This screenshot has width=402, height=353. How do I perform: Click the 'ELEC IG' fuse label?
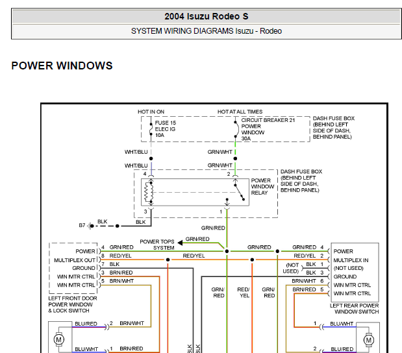coord(165,129)
